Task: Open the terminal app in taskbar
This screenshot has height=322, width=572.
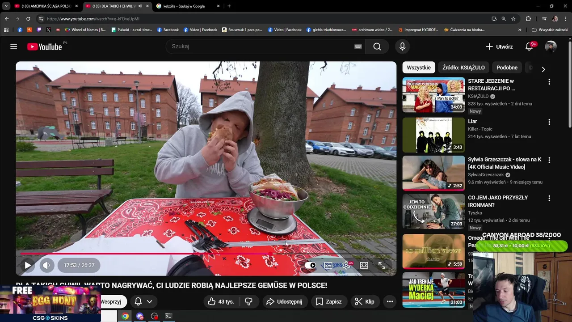Action: [168, 316]
